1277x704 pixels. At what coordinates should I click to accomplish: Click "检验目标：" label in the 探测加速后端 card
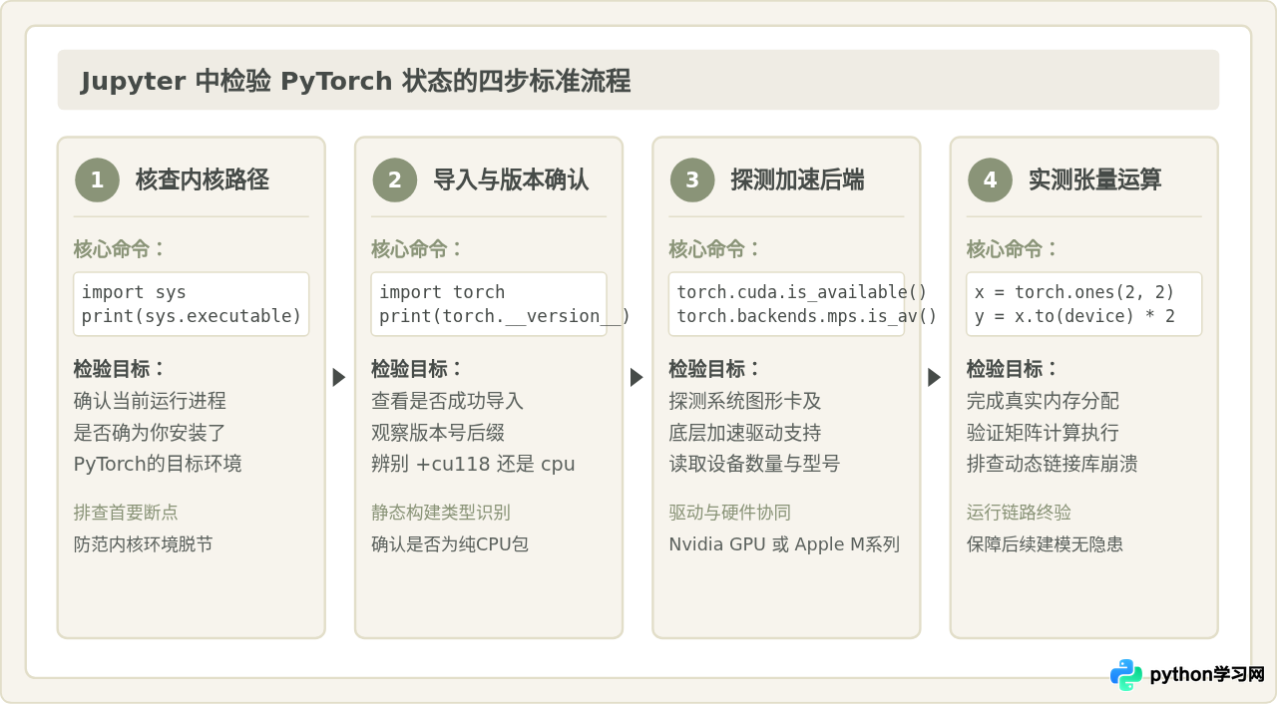point(715,369)
